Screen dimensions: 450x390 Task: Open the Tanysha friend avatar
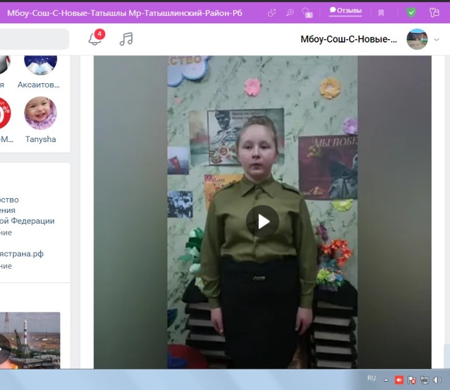(40, 113)
